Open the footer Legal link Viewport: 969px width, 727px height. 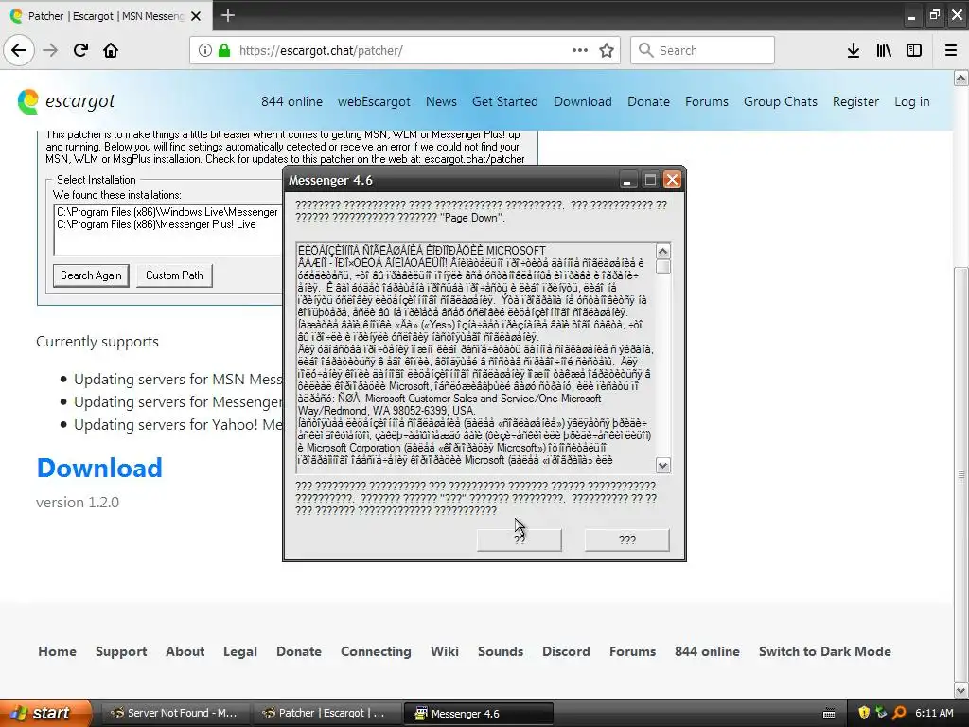[x=240, y=651]
